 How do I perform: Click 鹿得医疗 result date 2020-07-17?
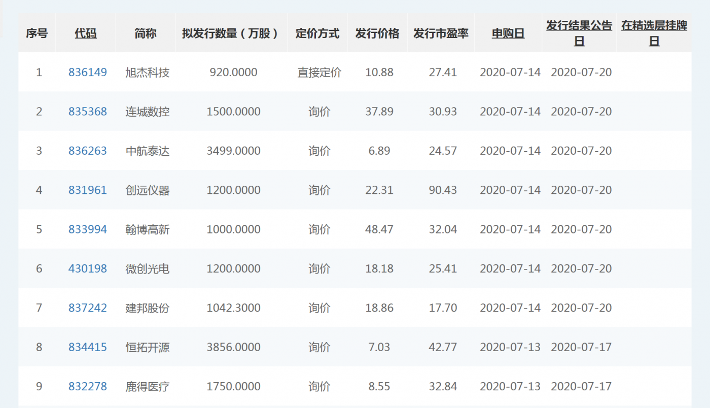coord(581,387)
